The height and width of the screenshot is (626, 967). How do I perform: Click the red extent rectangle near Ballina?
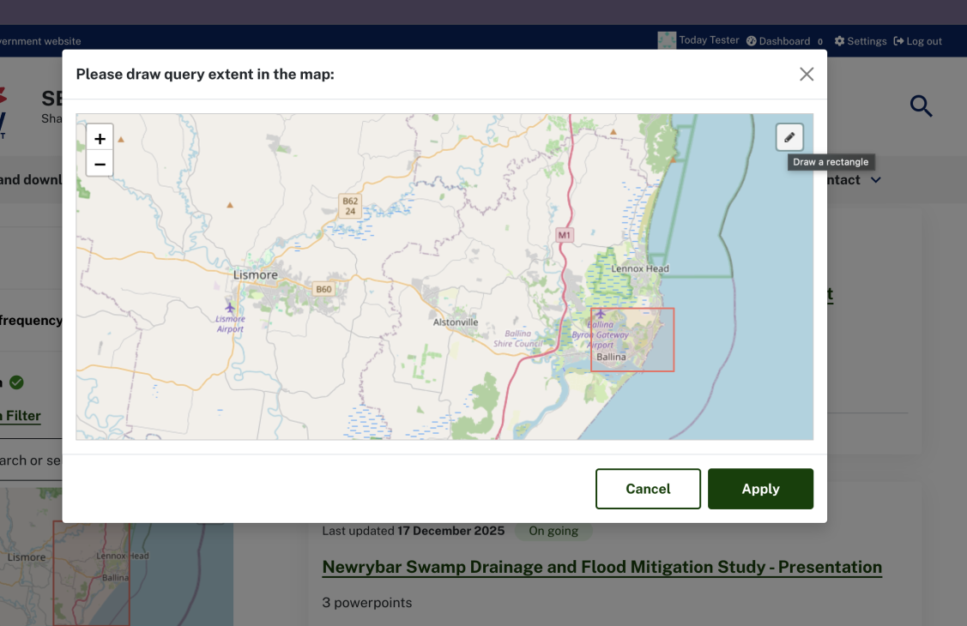tap(632, 340)
